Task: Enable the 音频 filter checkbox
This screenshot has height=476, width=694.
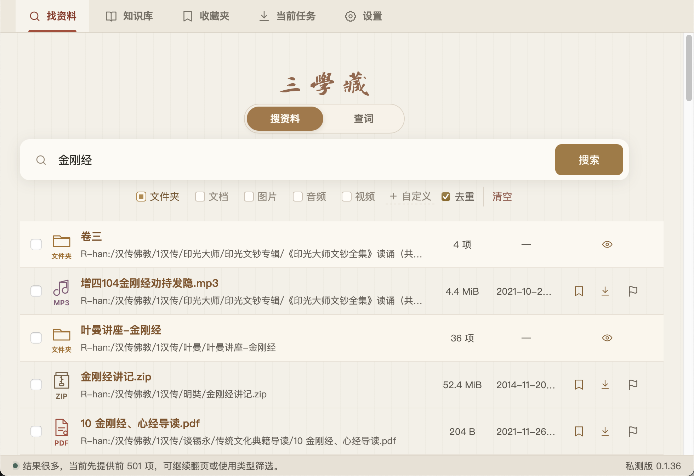Action: pyautogui.click(x=298, y=197)
